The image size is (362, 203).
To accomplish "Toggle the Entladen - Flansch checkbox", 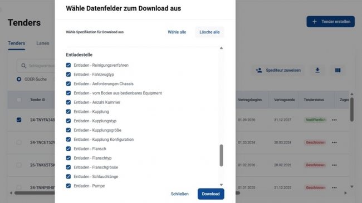I will 69,148.
